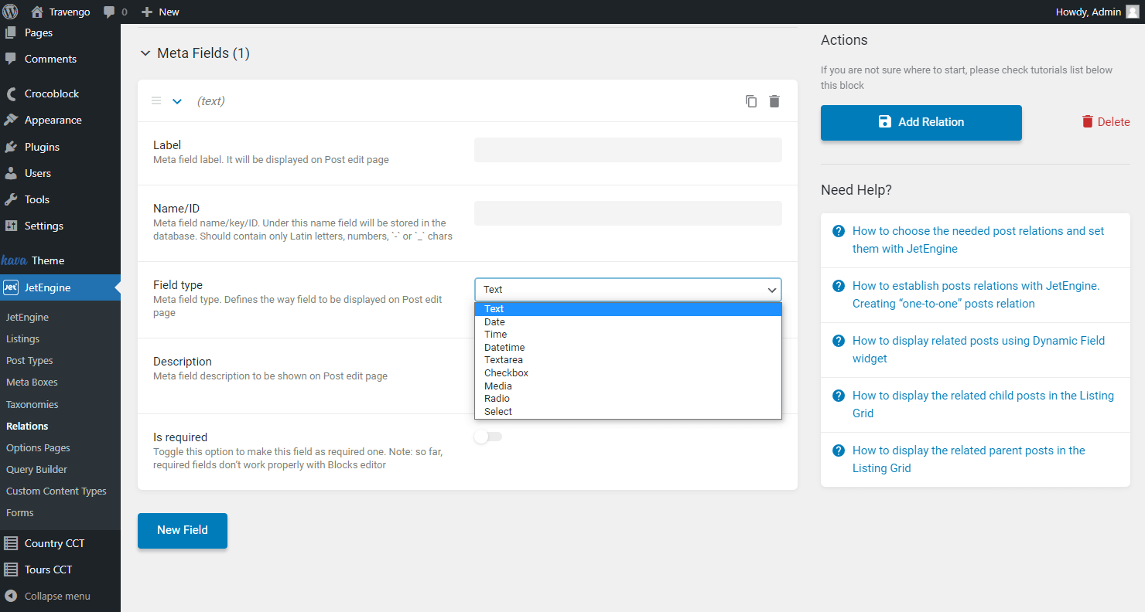
Task: Click the Appearance brush icon
Action: (11, 120)
